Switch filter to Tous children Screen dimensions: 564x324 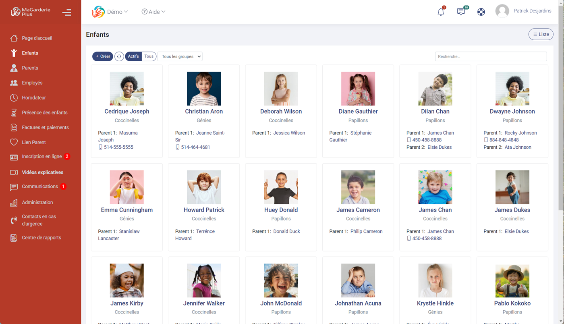click(149, 56)
